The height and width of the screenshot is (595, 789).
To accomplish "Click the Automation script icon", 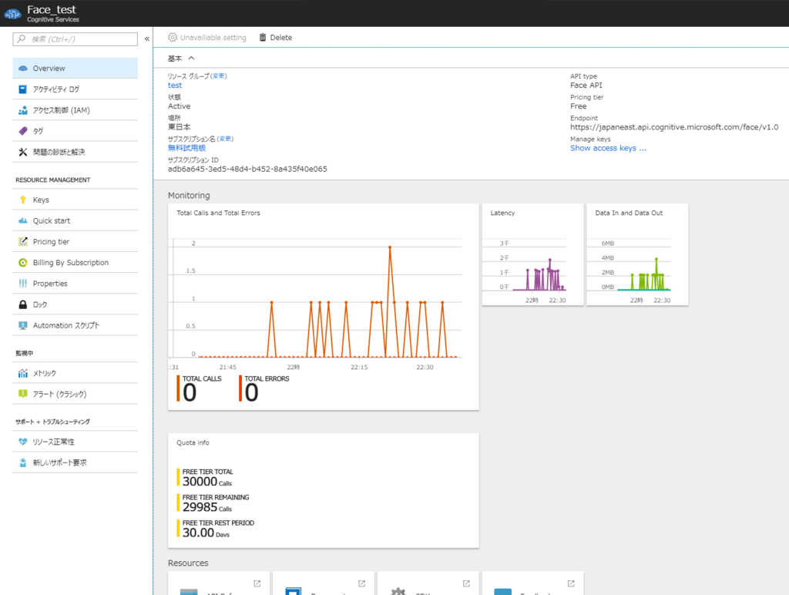I will 22,326.
